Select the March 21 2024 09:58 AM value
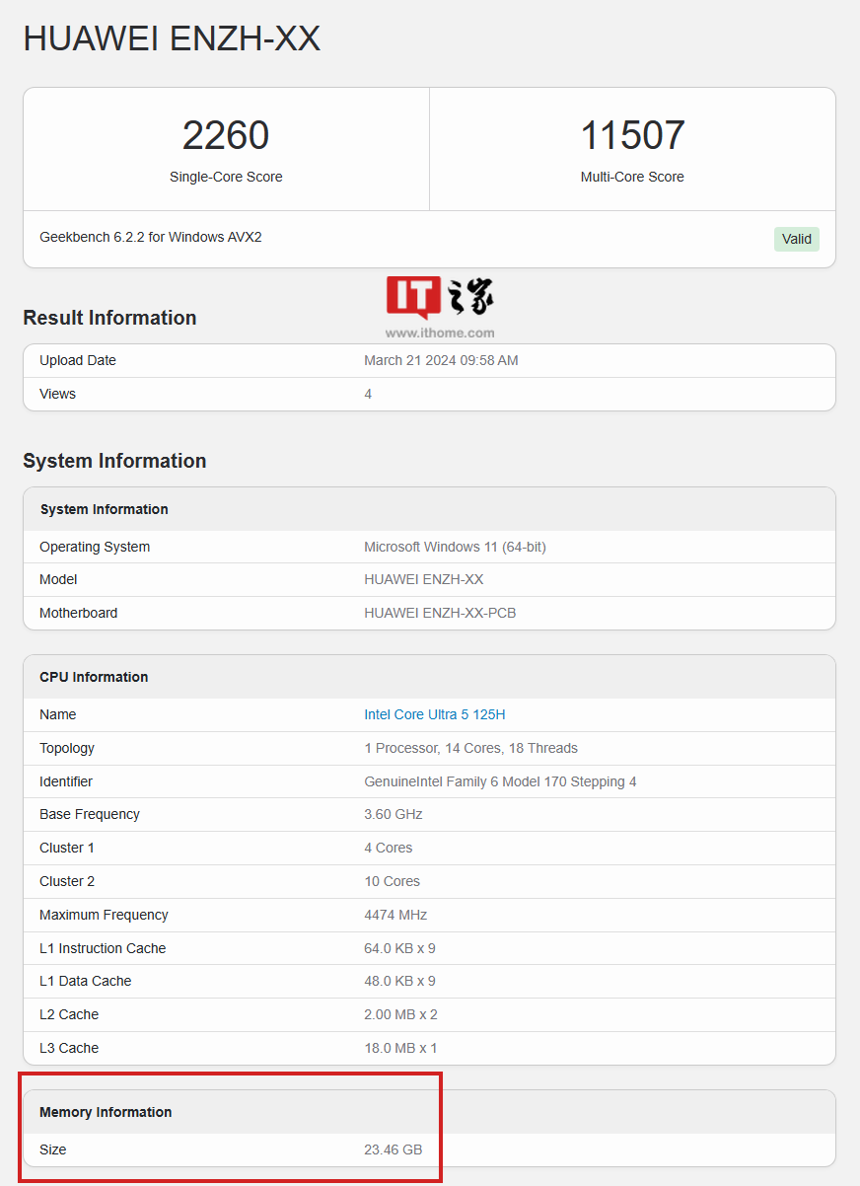Screen dimensions: 860x1186 (x=441, y=360)
